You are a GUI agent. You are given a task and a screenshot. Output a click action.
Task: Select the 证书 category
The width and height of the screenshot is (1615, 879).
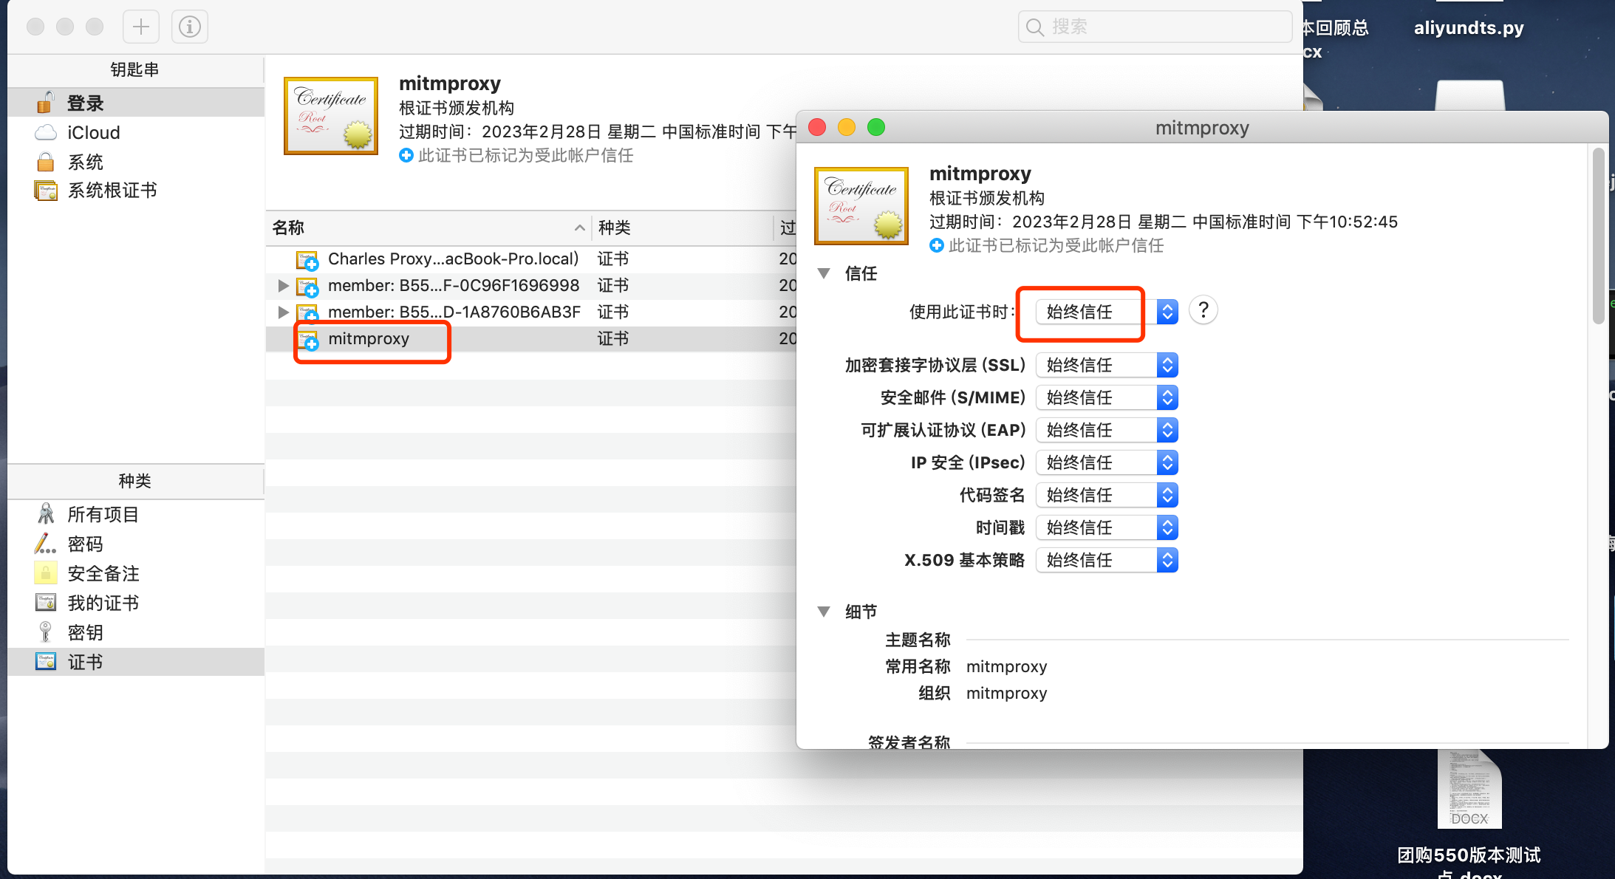(136, 662)
